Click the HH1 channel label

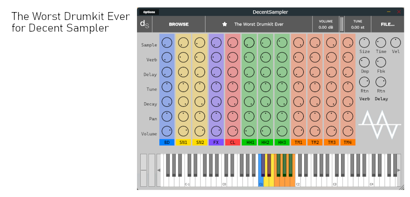pos(249,143)
